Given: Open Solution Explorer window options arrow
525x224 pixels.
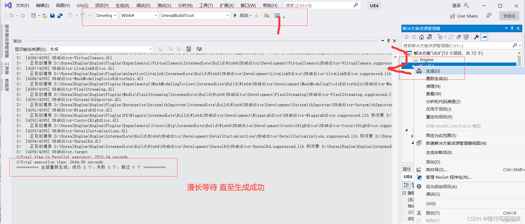Looking at the screenshot, I should click(506, 28).
